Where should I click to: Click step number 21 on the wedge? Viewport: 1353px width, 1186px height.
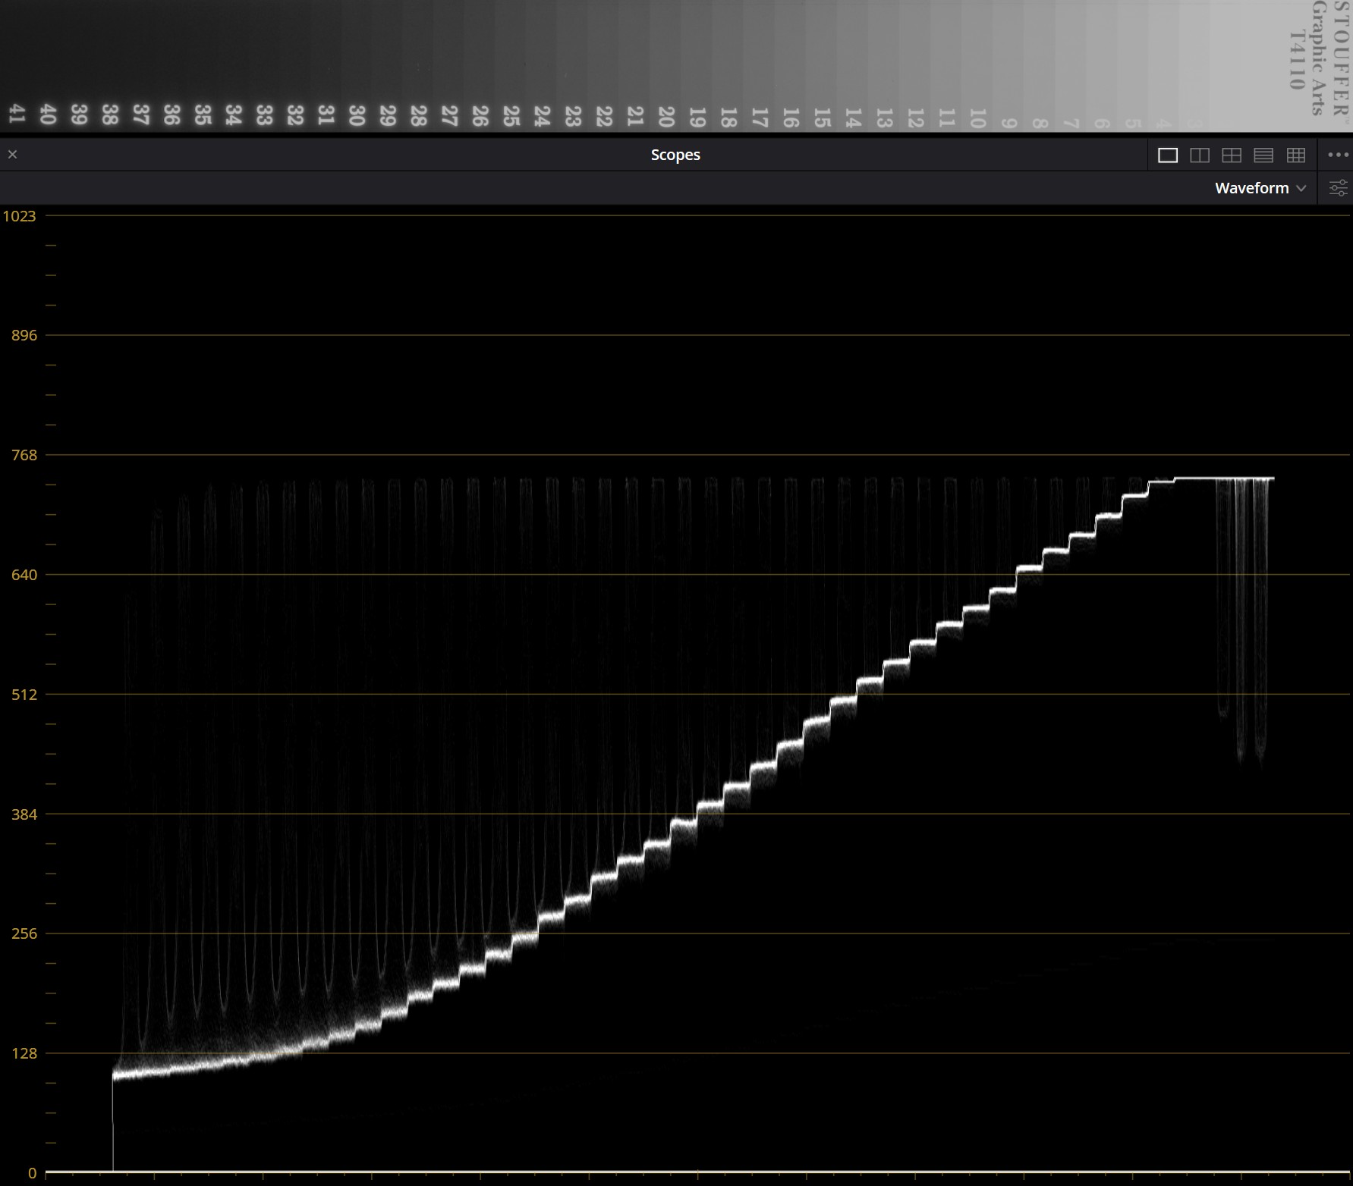(x=635, y=116)
